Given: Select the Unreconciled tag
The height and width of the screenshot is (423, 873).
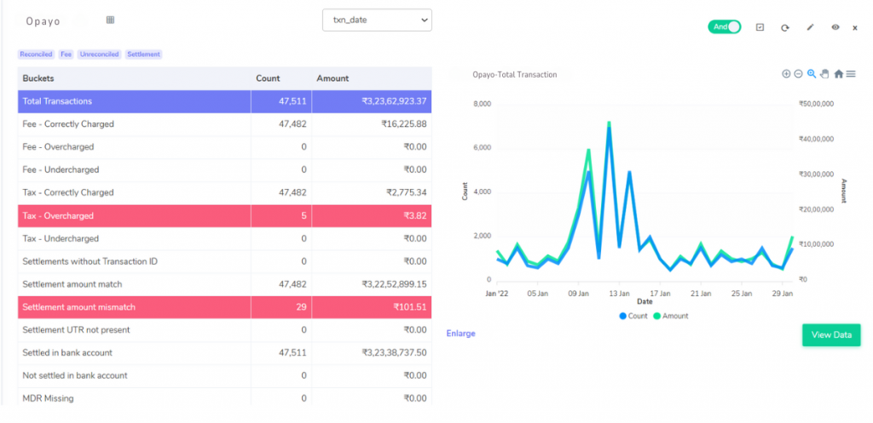Looking at the screenshot, I should [99, 54].
